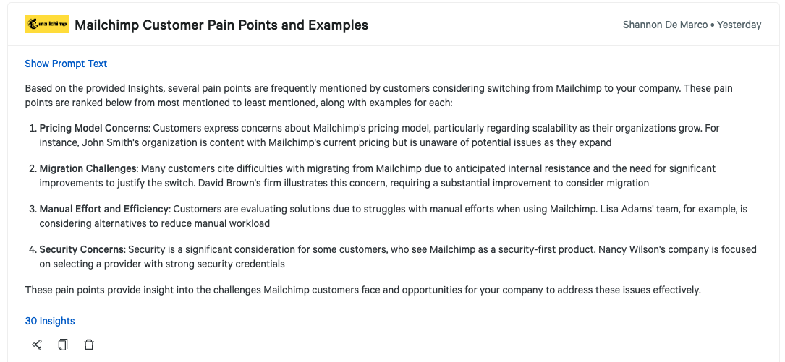Click the Yesterday timestamp

click(x=739, y=25)
